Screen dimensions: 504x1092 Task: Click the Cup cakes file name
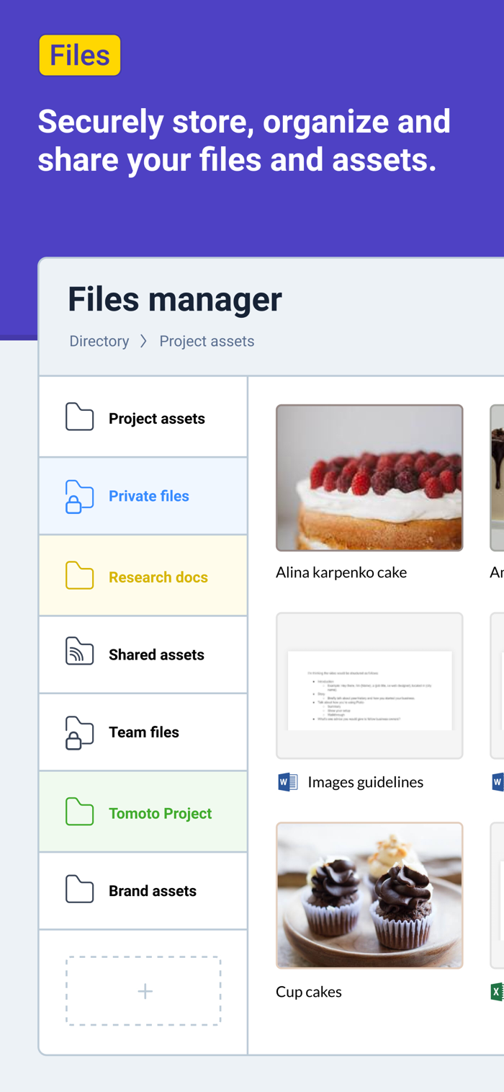pyautogui.click(x=309, y=992)
